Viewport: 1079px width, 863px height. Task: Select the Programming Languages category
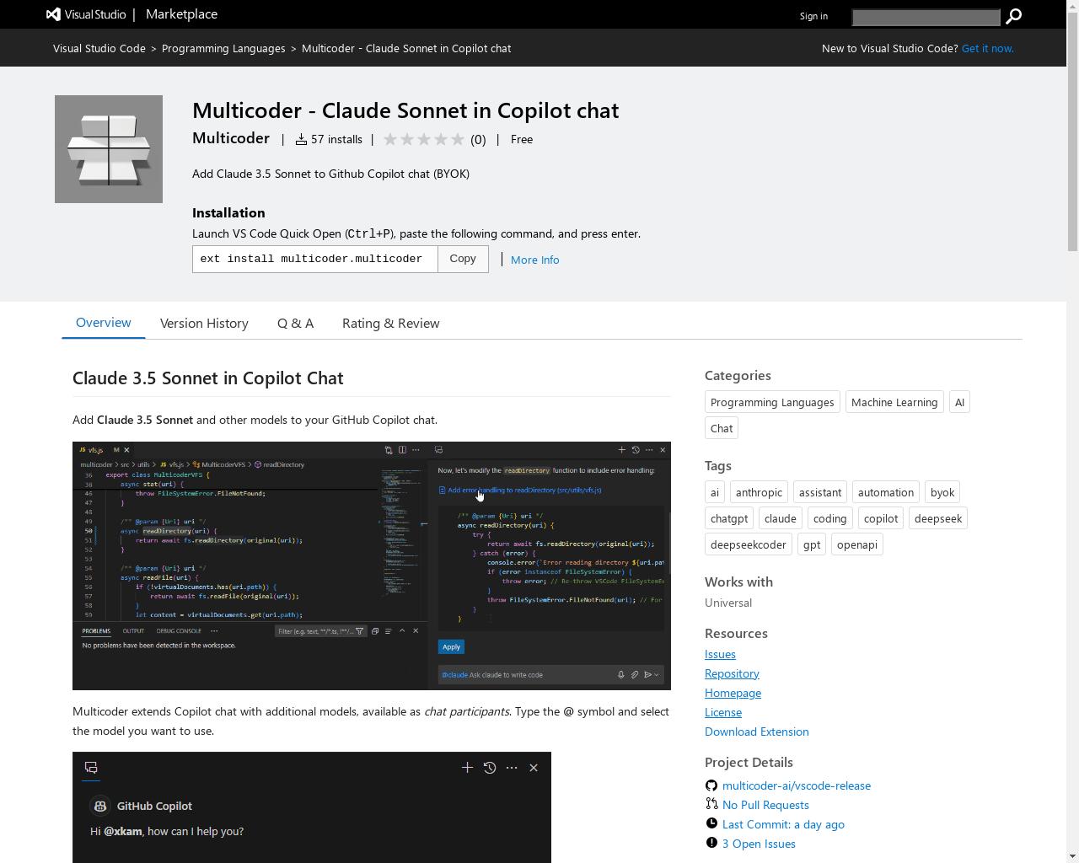click(x=772, y=402)
